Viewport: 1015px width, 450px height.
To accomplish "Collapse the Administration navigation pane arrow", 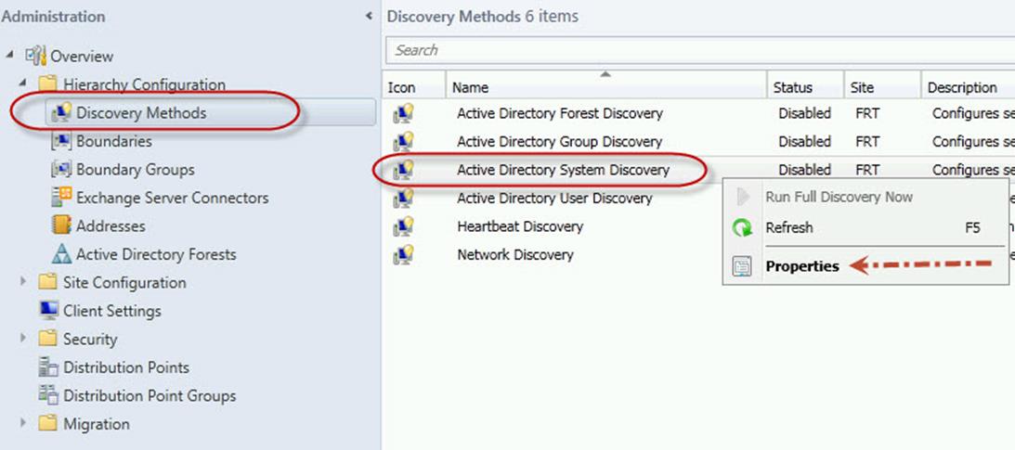I will pos(369,16).
